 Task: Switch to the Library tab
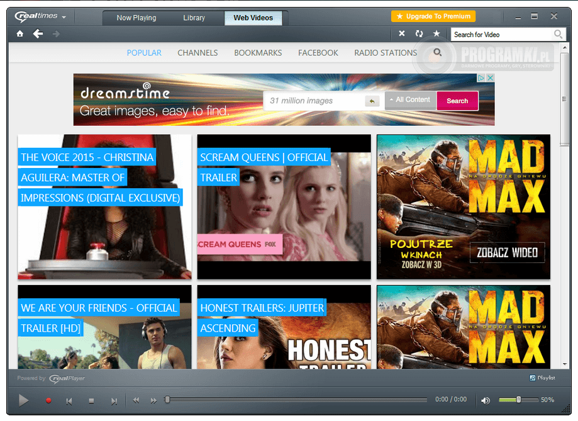click(x=194, y=18)
